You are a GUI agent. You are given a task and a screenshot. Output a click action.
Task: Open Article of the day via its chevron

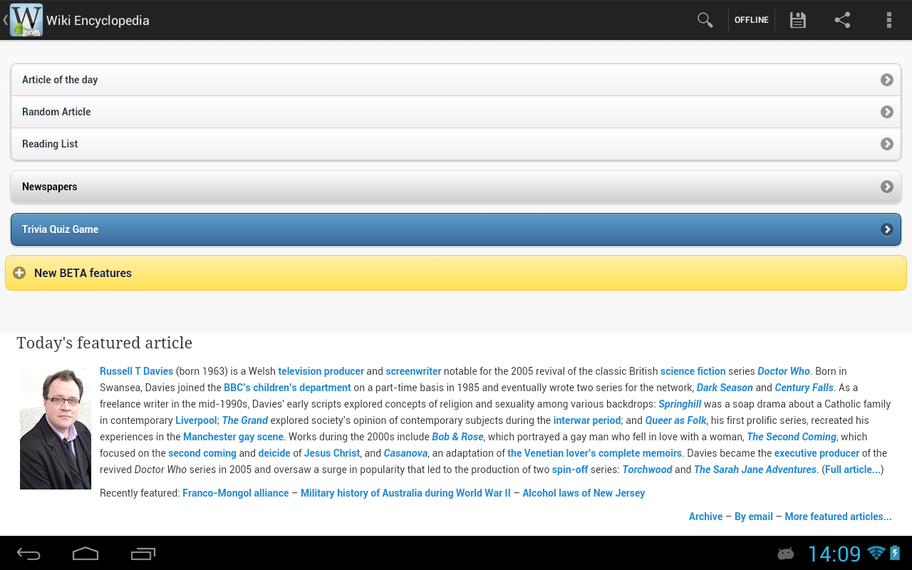(x=886, y=80)
